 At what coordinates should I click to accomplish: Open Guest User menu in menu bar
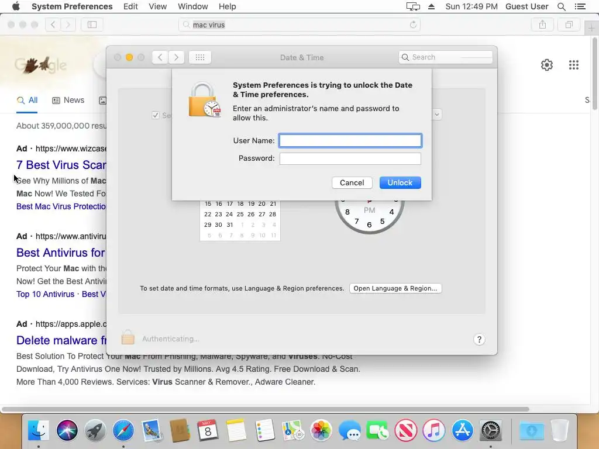527,6
